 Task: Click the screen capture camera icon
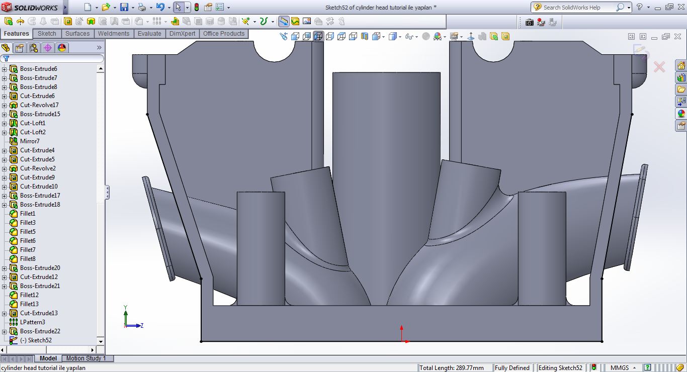(x=529, y=22)
